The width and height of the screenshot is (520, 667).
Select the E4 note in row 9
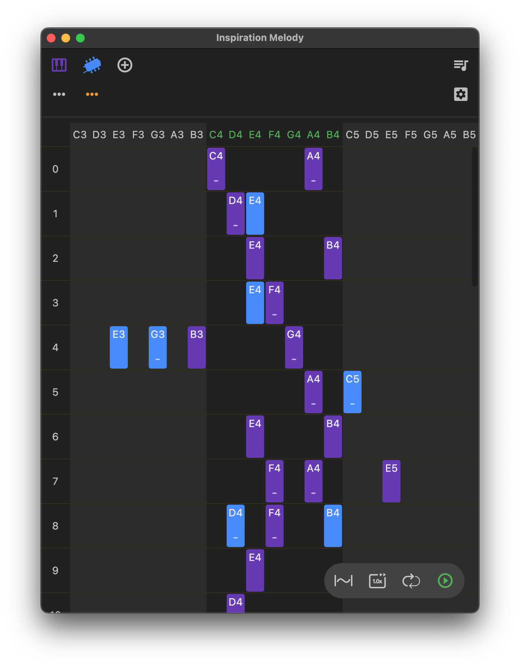[x=255, y=570]
